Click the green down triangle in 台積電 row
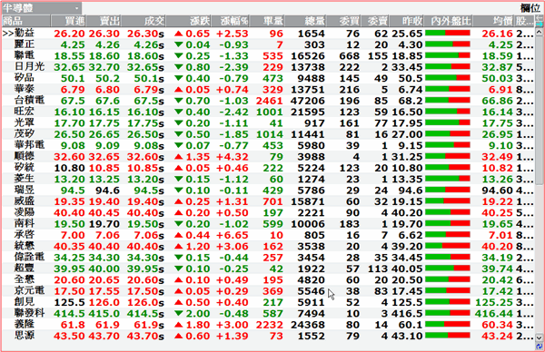 pyautogui.click(x=179, y=101)
